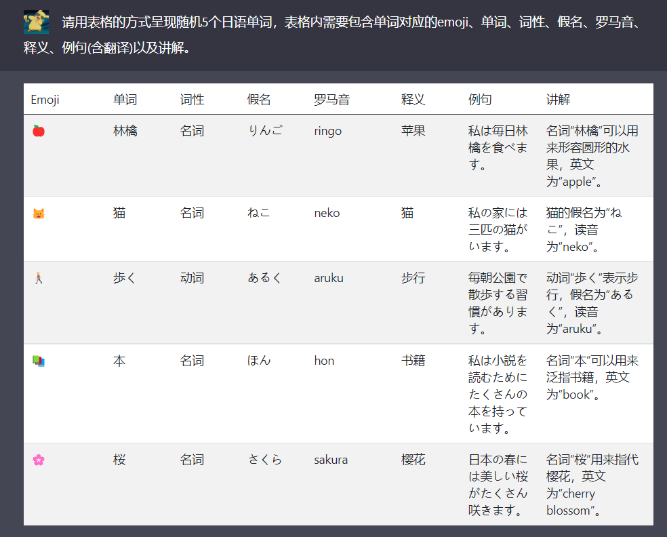Select the word 林檎 in the table
This screenshot has width=667, height=537.
click(x=125, y=131)
